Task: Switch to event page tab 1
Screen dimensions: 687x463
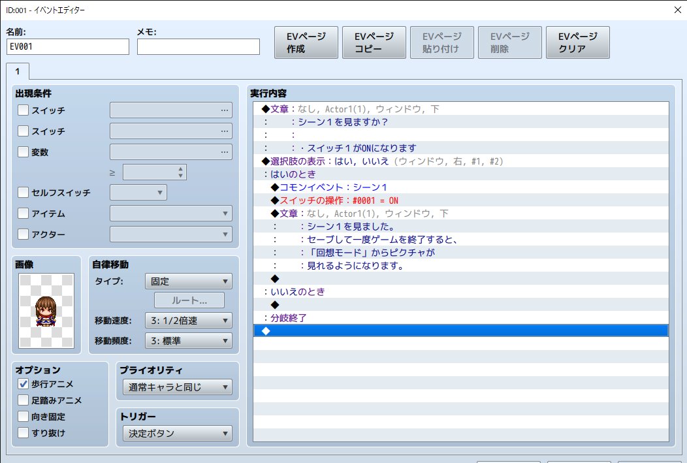Action: tap(18, 71)
